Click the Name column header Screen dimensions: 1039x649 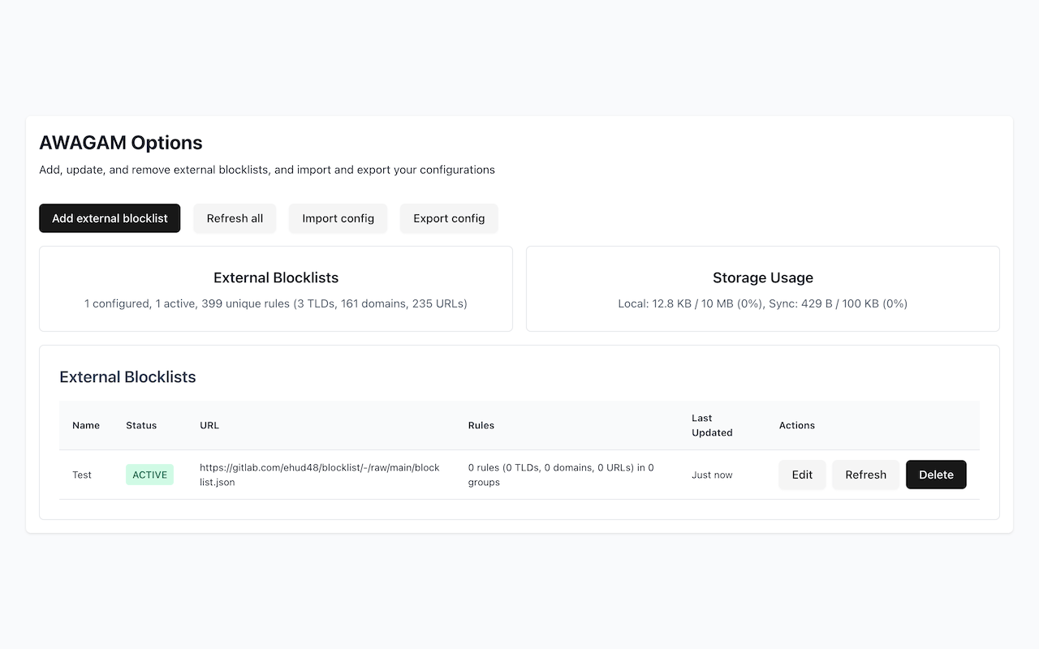[x=86, y=425]
